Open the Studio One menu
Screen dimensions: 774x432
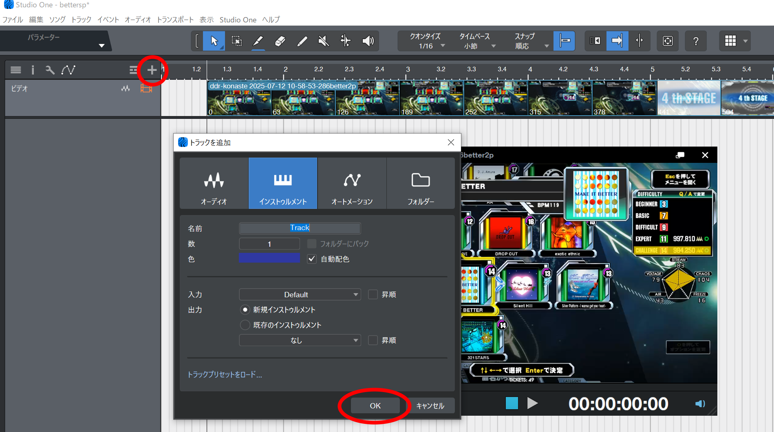click(x=238, y=20)
